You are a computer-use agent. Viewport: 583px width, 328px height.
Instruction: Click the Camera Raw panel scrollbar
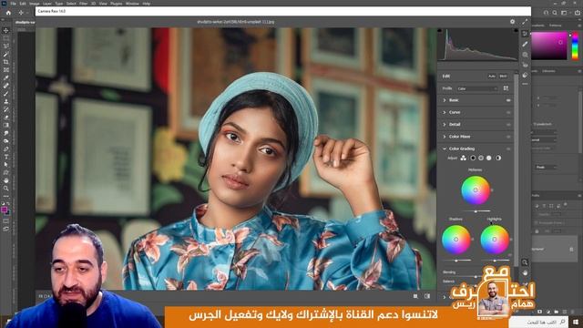(516, 169)
